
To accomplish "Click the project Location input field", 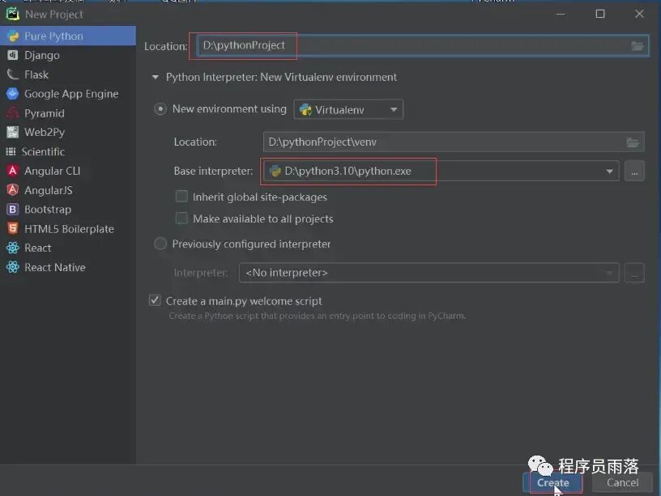I will [422, 45].
